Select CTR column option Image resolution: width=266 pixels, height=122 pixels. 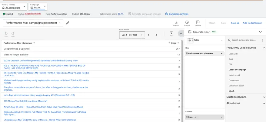pyautogui.click(x=231, y=64)
